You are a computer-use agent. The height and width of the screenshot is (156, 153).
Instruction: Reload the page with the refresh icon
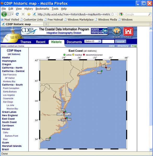pos(17,14)
